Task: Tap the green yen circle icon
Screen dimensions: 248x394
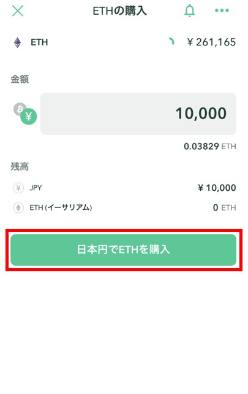Action: coord(29,117)
